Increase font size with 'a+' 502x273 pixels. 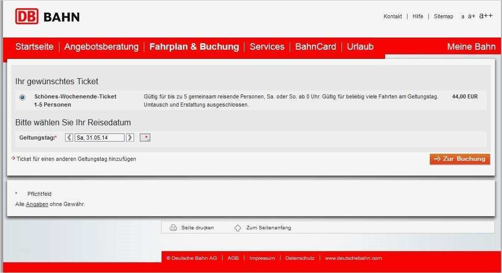(472, 16)
